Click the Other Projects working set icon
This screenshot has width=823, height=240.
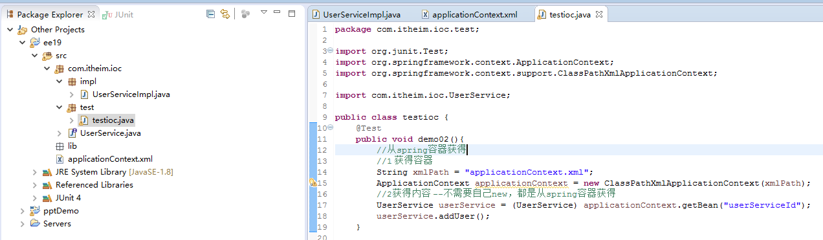pyautogui.click(x=22, y=30)
